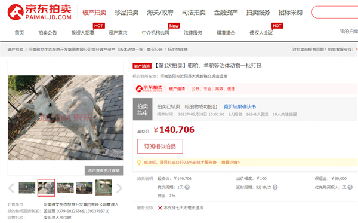Image resolution: width=358 pixels, height=223 pixels.
Task: Open the 竞价结果确认书 link
Action: click(x=240, y=106)
